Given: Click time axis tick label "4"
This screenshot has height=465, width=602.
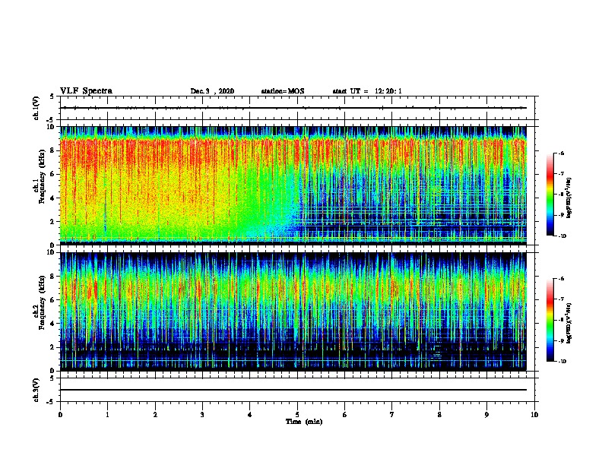Looking at the screenshot, I should click(250, 415).
